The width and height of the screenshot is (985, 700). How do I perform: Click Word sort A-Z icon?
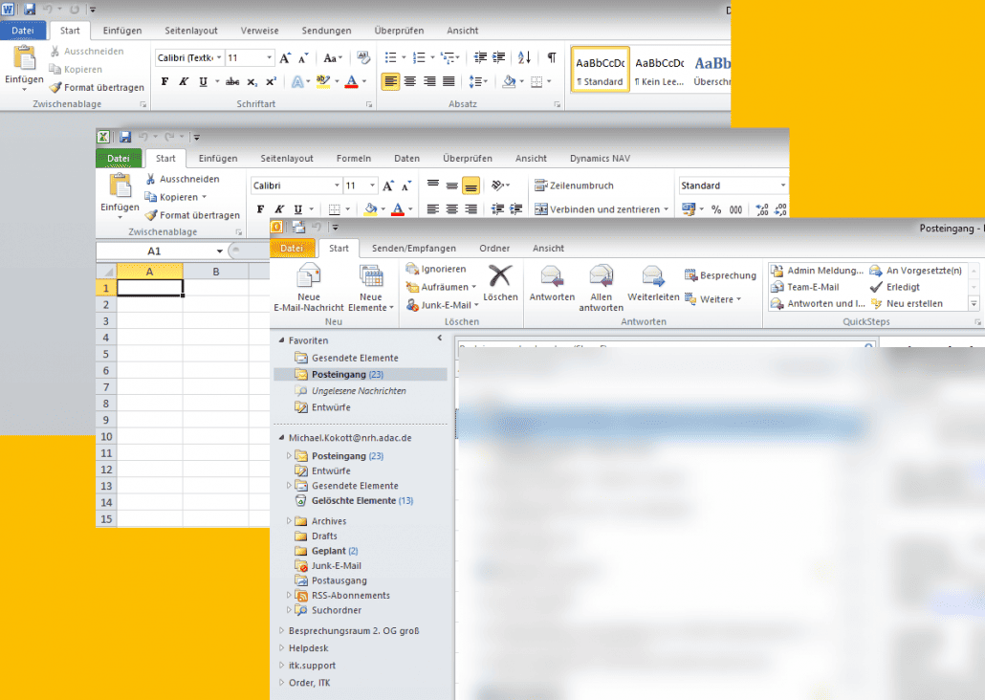click(x=525, y=57)
